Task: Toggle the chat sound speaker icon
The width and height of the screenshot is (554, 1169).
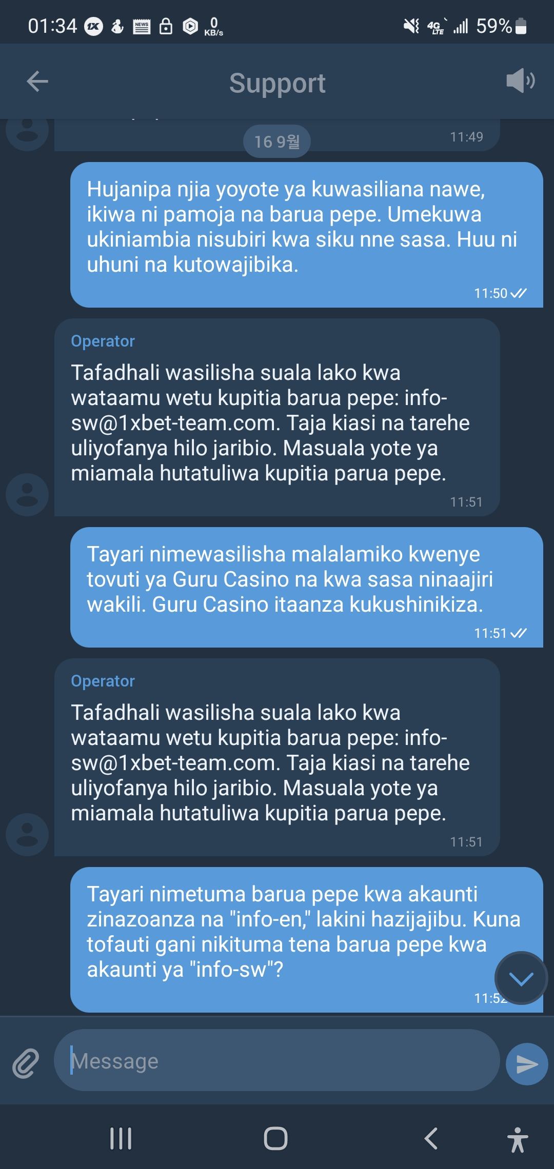Action: click(520, 81)
